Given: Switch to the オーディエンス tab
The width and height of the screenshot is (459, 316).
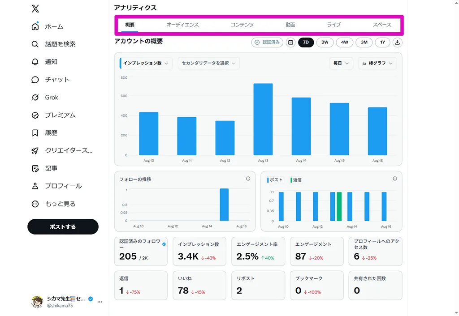Looking at the screenshot, I should click(x=183, y=25).
